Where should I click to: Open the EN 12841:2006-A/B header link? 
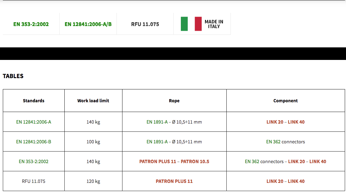click(x=88, y=24)
